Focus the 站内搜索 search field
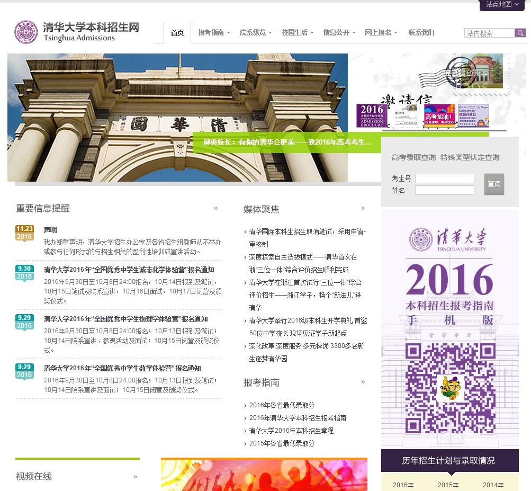The height and width of the screenshot is (491, 531). (x=489, y=33)
